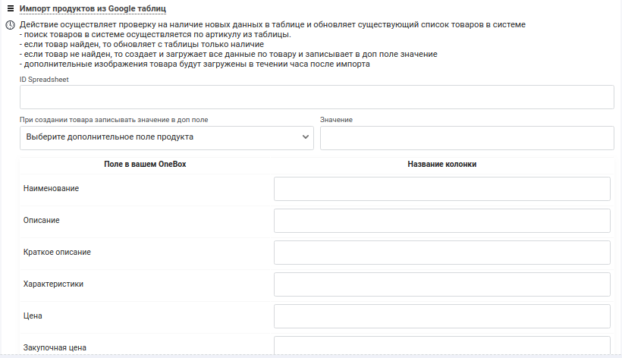The height and width of the screenshot is (358, 622).
Task: Select the Характеристики column name input
Action: [x=442, y=284]
